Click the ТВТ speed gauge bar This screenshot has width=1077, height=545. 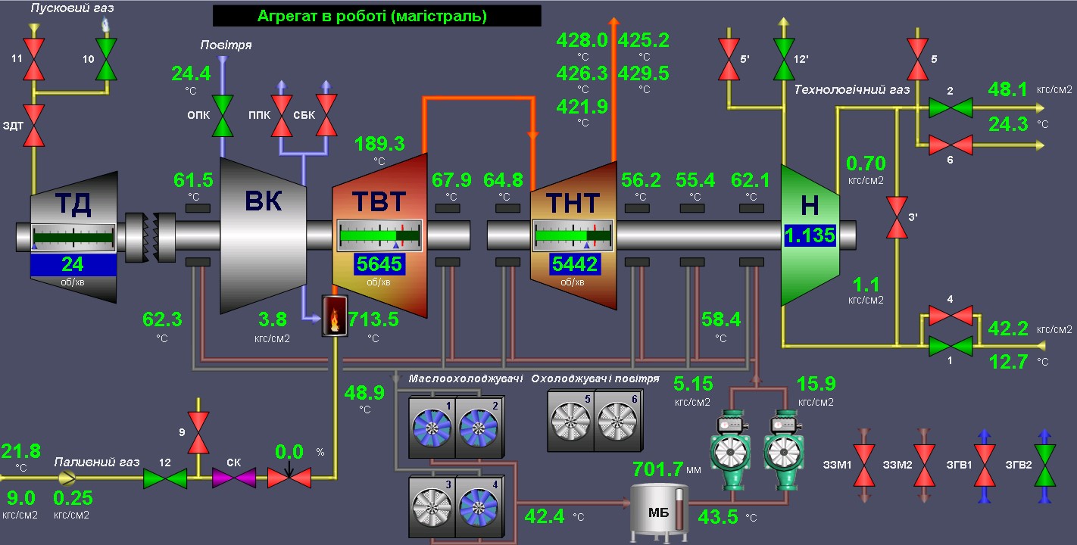click(x=379, y=235)
